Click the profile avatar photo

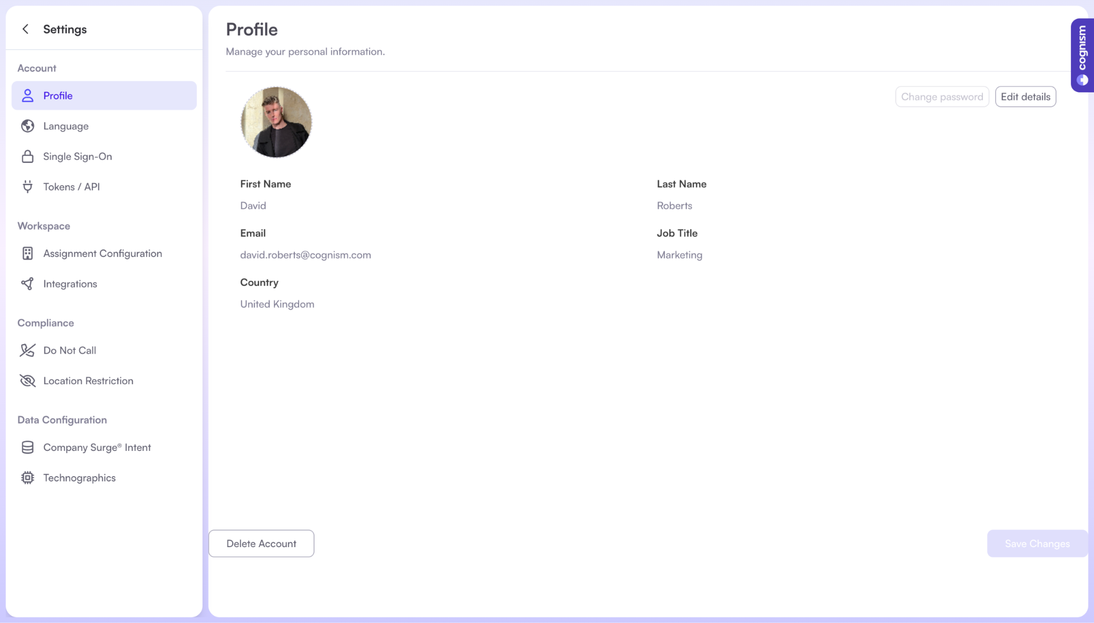tap(276, 122)
